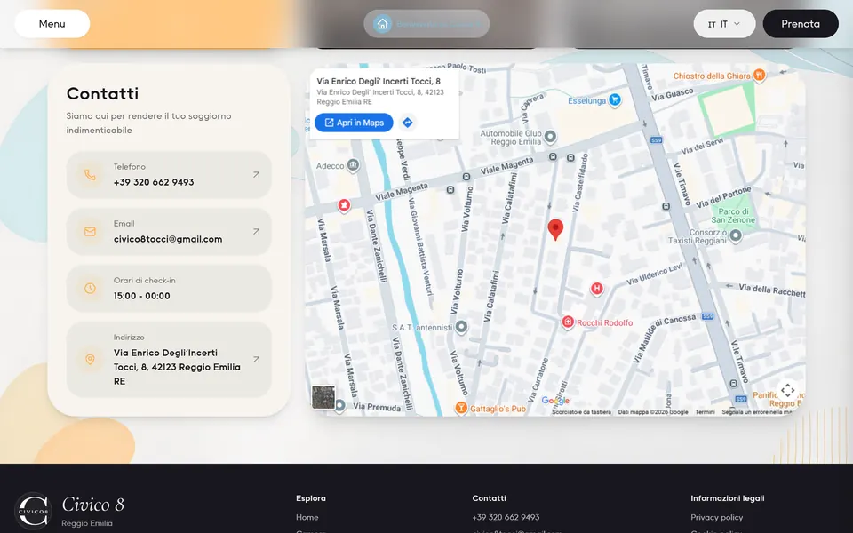Click the Esselunga shopping cart marker
853x533 pixels.
click(x=615, y=99)
